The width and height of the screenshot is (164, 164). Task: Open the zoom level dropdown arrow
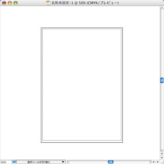coord(14,162)
